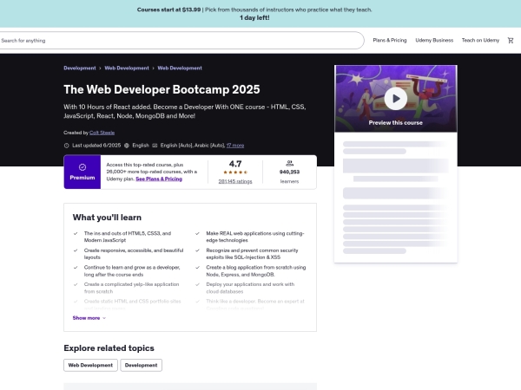
Task: Click the checkmark beside Make REAL web applications
Action: point(197,233)
